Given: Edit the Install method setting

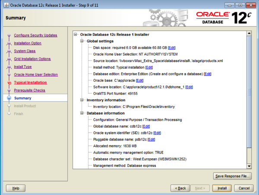Looking at the screenshot, I should [x=149, y=67].
